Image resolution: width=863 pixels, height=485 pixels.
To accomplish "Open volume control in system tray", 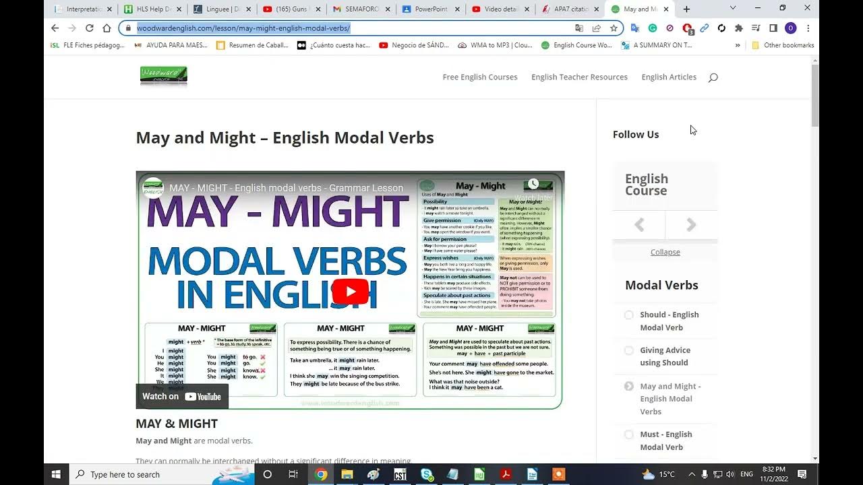I will pyautogui.click(x=730, y=474).
